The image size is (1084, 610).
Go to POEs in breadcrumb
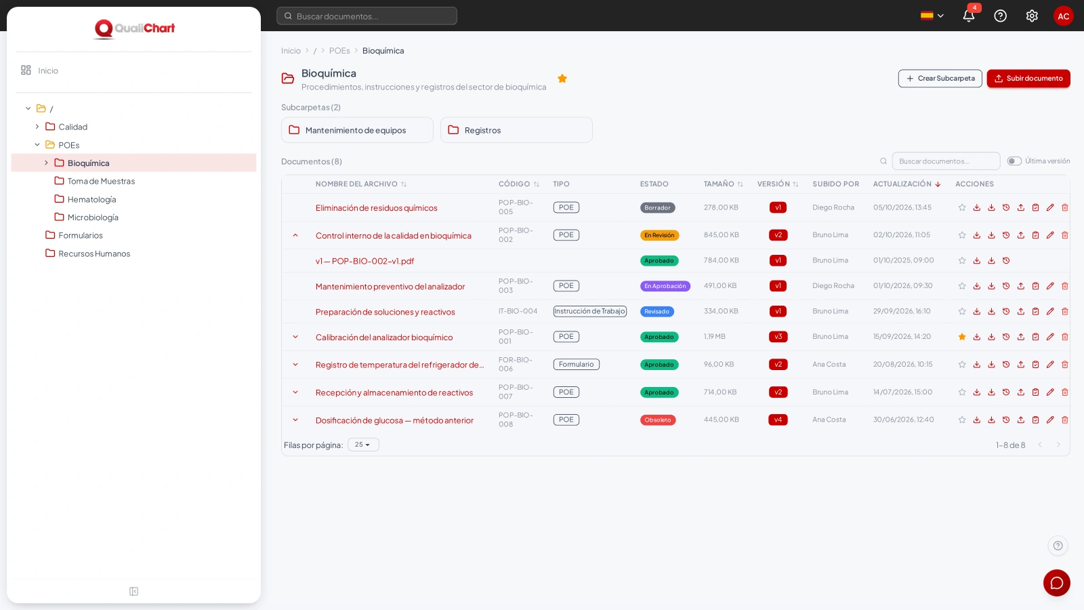coord(339,51)
